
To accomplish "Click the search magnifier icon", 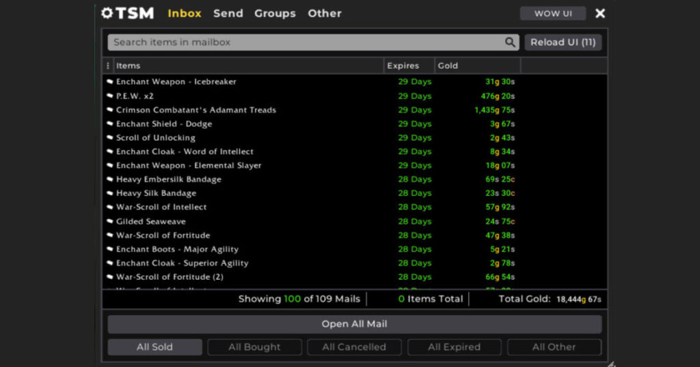I will click(510, 42).
